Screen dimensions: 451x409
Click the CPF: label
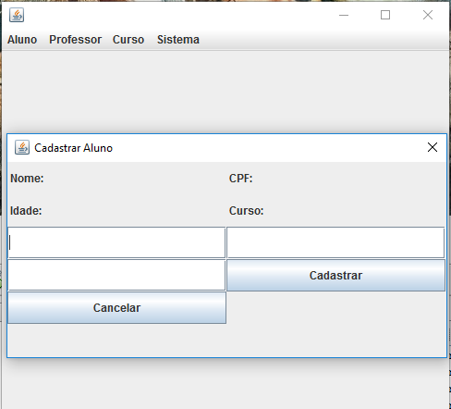pos(240,179)
